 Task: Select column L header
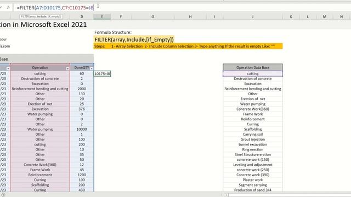click(x=308, y=17)
